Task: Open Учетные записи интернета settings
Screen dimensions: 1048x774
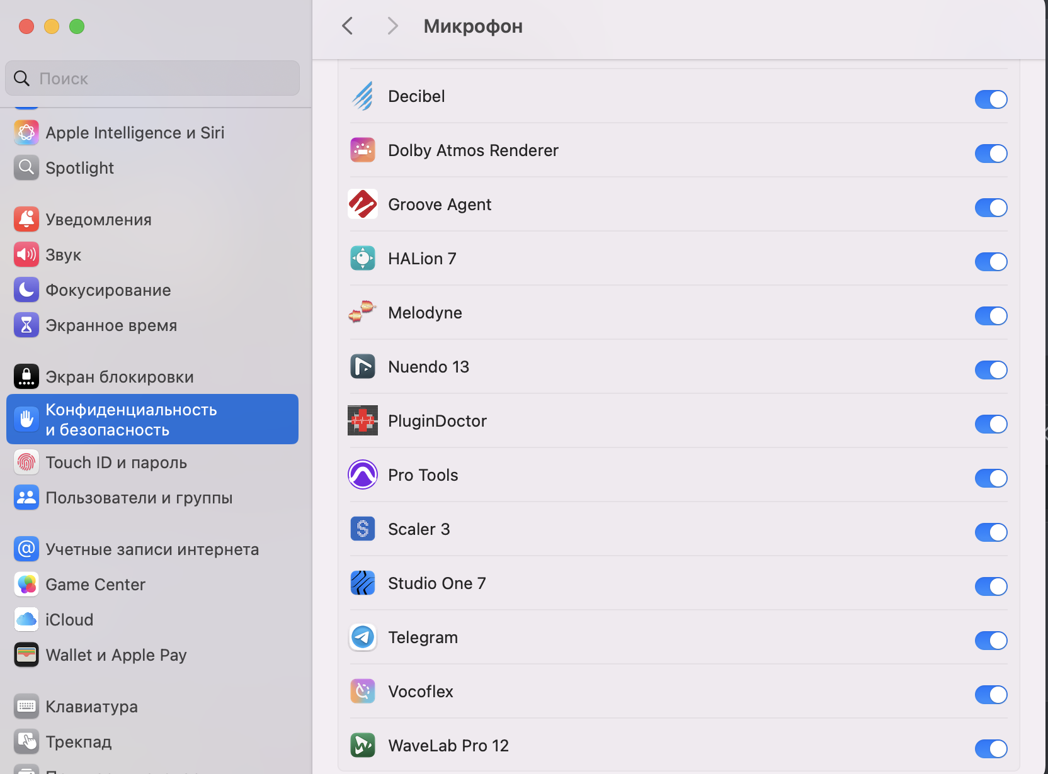Action: (x=152, y=549)
